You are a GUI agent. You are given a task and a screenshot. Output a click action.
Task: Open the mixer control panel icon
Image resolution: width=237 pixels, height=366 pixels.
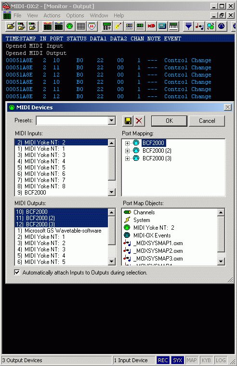tap(107, 26)
